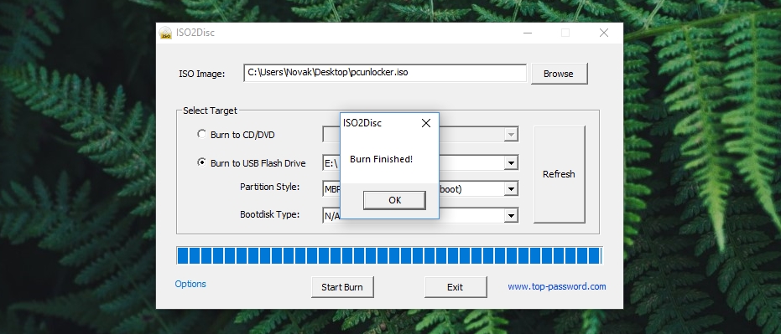Click the Exit button
The image size is (781, 334).
[x=456, y=287]
